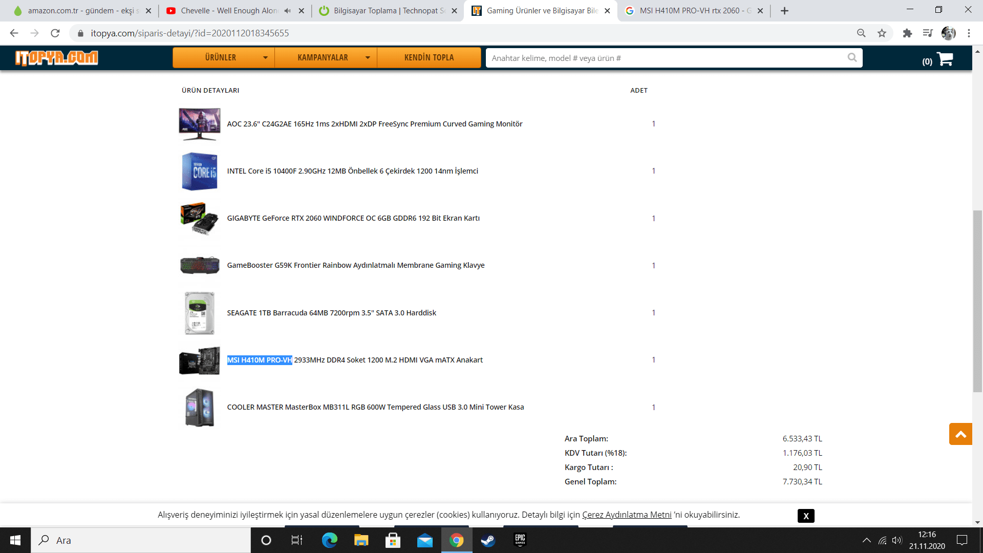
Task: Open Chrome extensions puzzle icon
Action: (x=907, y=33)
